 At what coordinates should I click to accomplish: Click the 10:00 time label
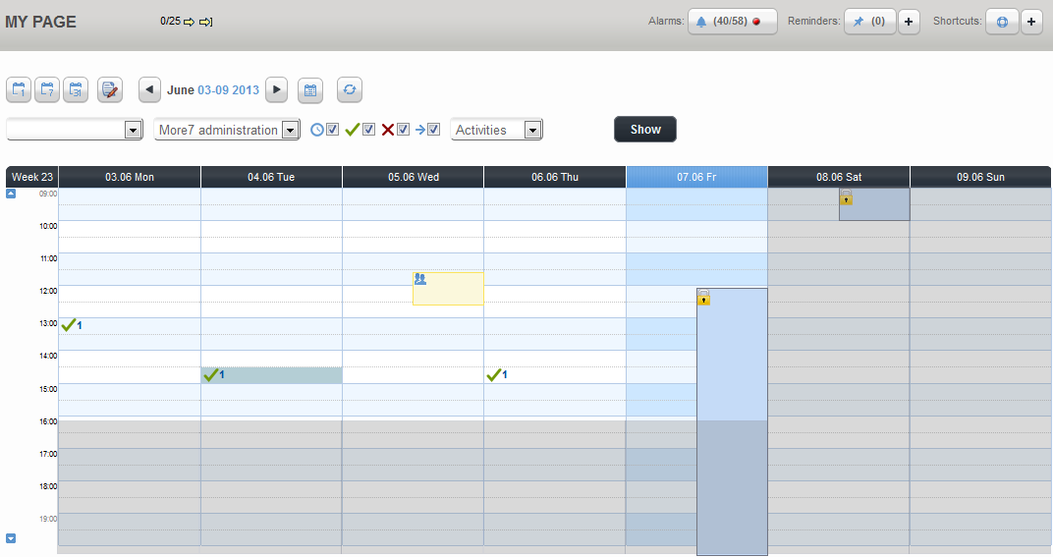pyautogui.click(x=48, y=226)
